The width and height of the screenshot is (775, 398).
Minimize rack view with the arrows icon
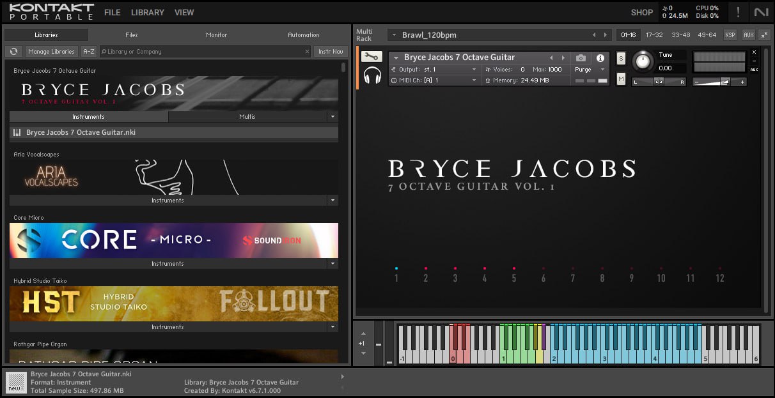pos(764,35)
